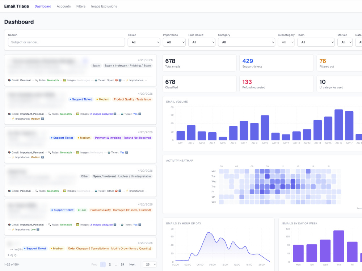The height and width of the screenshot is (271, 362).
Task: Click the Email Triage logo title
Action: [x=17, y=6]
